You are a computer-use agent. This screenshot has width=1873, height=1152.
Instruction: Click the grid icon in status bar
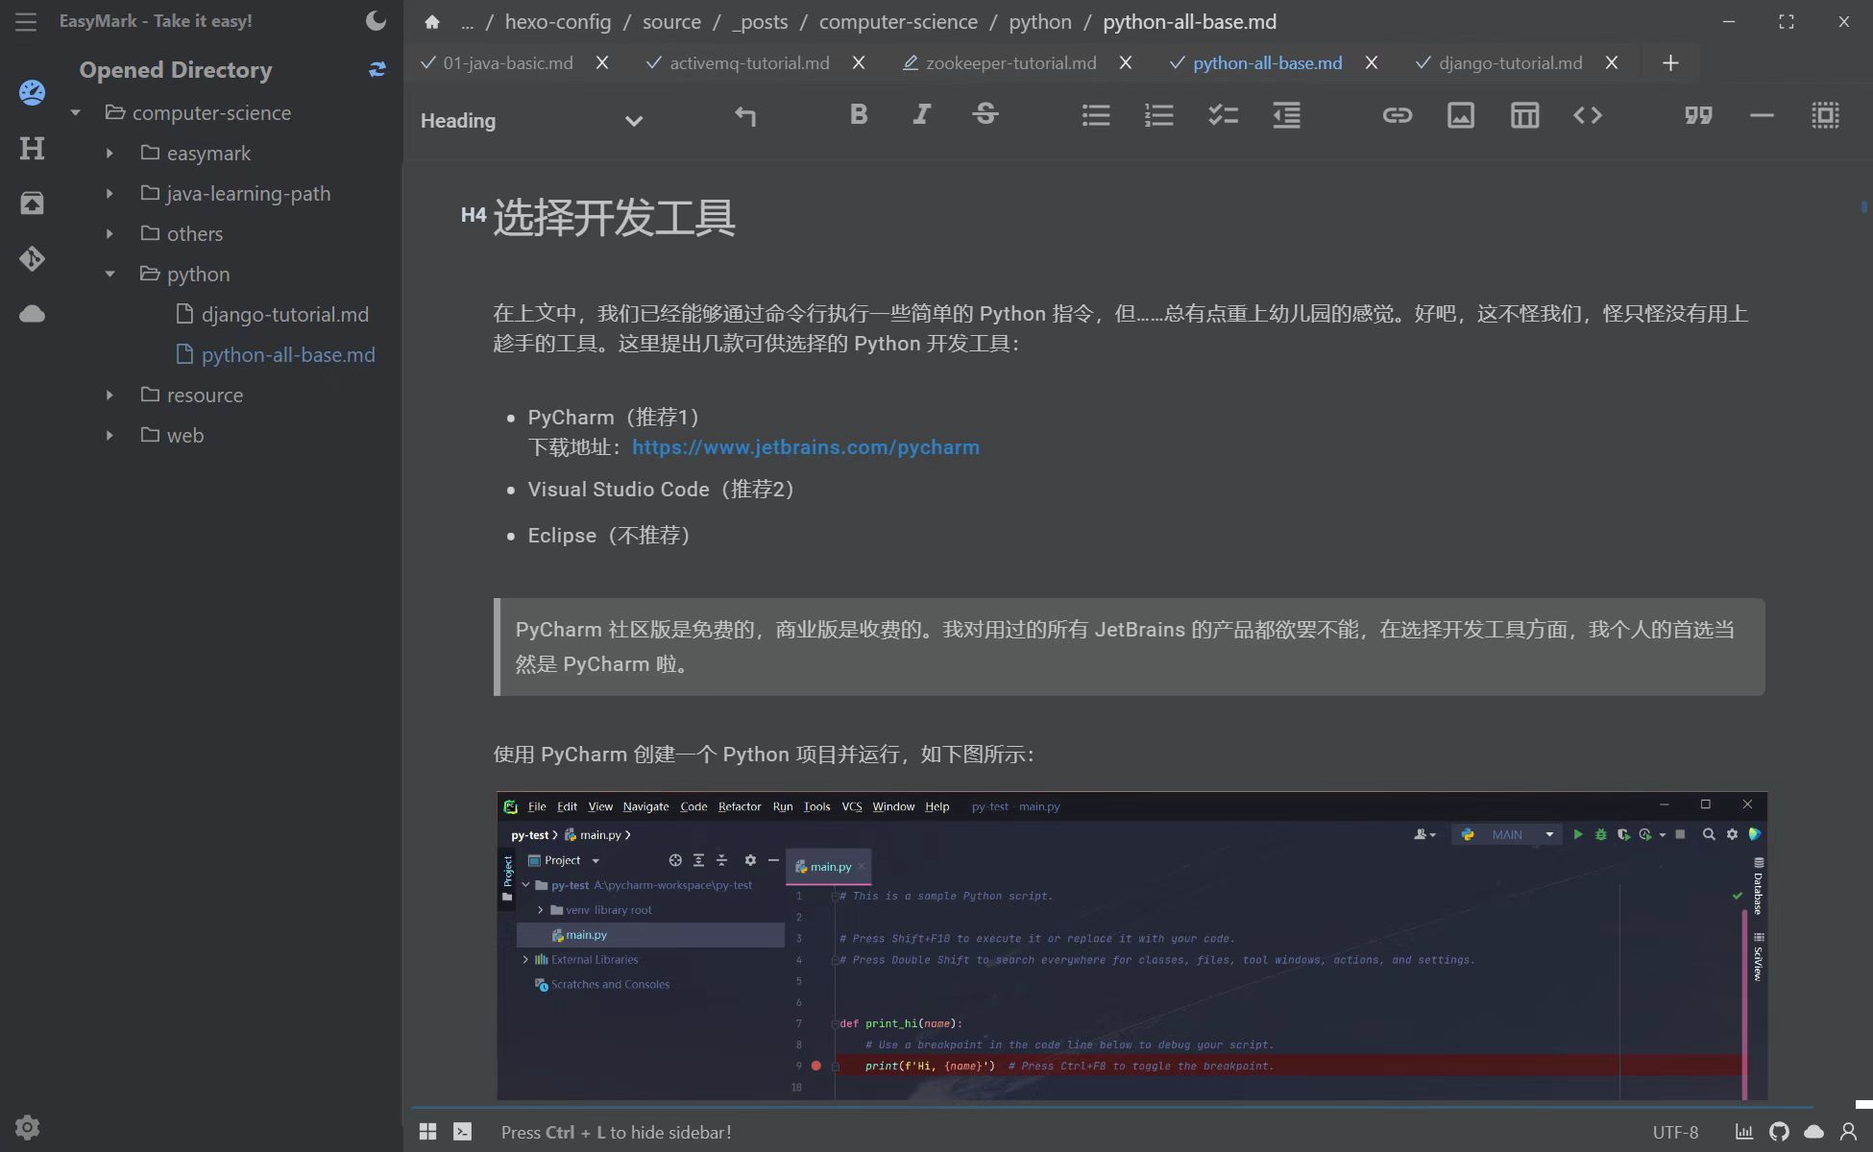(428, 1132)
